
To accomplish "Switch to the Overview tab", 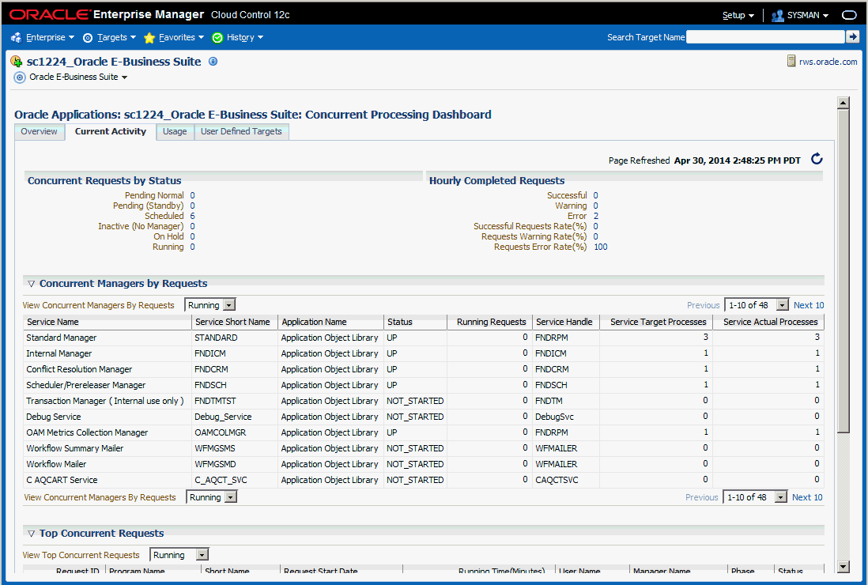I will coord(40,132).
